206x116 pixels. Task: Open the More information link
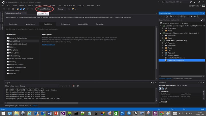click(x=48, y=45)
